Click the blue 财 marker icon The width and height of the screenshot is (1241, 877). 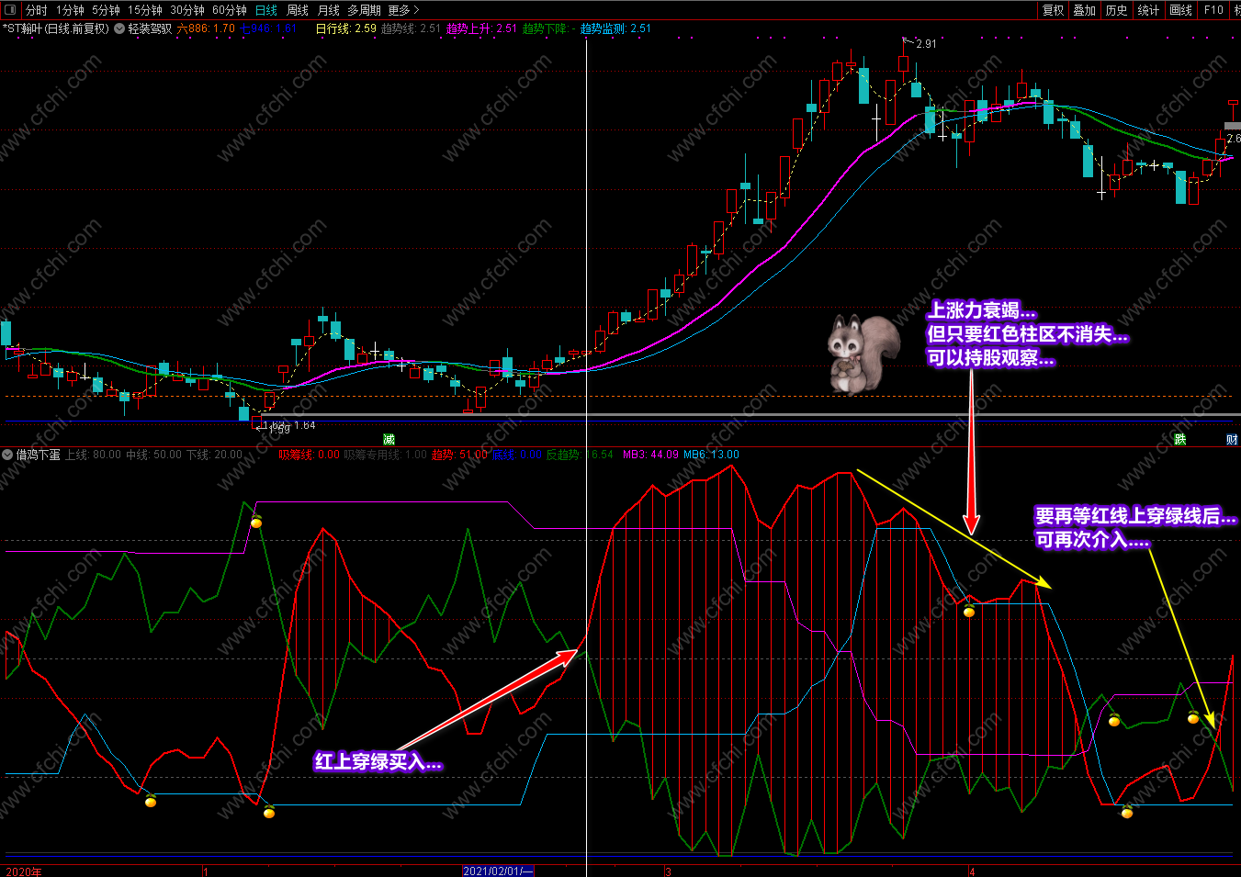click(x=1232, y=440)
